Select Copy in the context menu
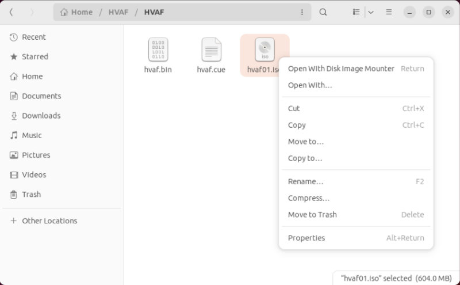The image size is (460, 285). tap(356, 125)
